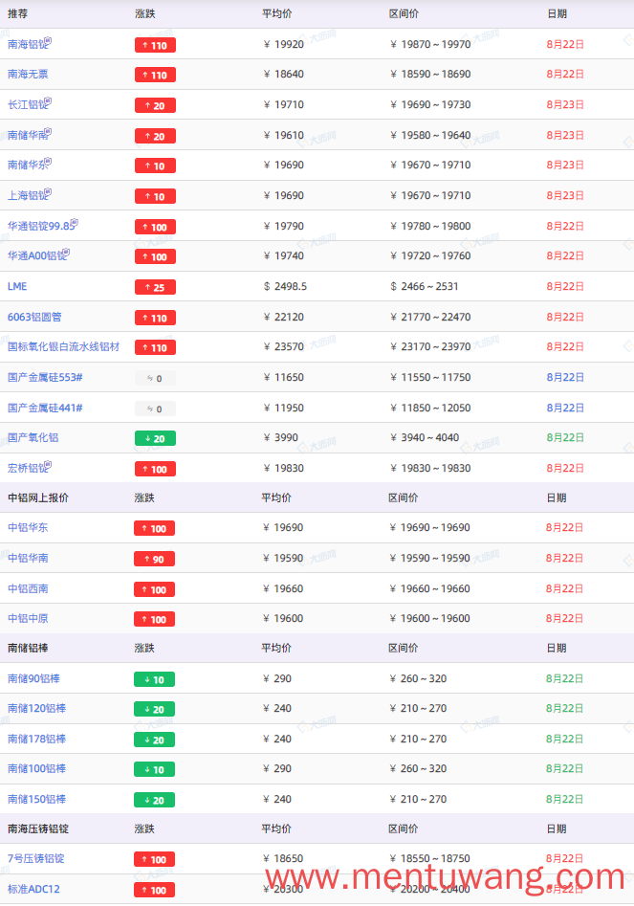Open the 南储华东 link
The width and height of the screenshot is (634, 906).
click(x=27, y=166)
